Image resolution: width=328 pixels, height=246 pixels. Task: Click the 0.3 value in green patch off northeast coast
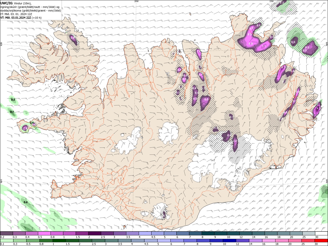pyautogui.click(x=293, y=42)
